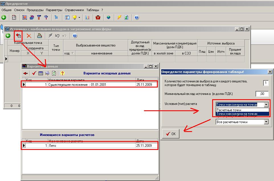Click the minimum source contribution input field
Screen dimensions: 274x181
click(262, 94)
